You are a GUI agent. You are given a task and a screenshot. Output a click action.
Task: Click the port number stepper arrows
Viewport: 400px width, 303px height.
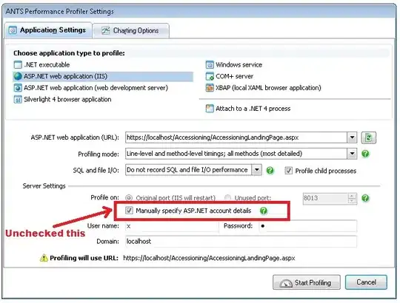pos(352,198)
